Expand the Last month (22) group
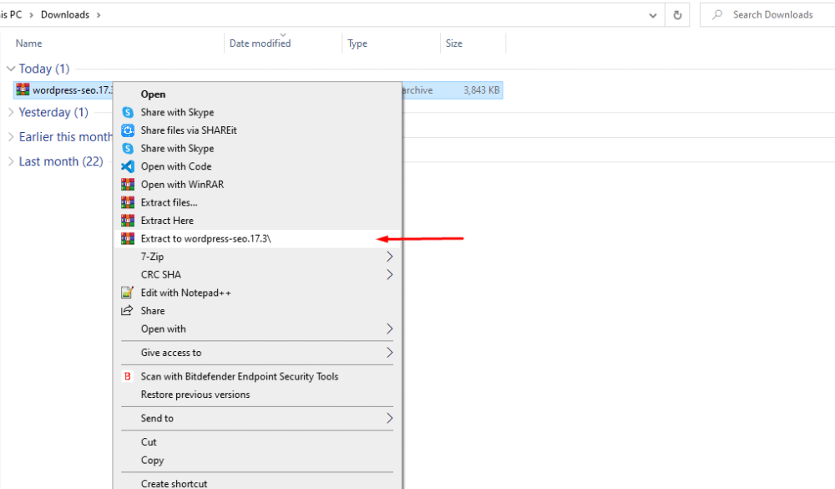The height and width of the screenshot is (489, 835). pyautogui.click(x=11, y=161)
